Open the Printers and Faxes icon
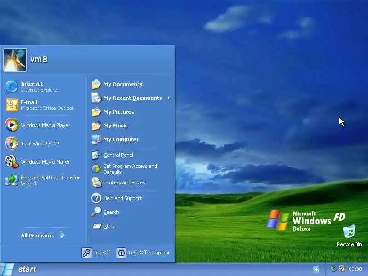This screenshot has height=276, width=368. (x=96, y=183)
